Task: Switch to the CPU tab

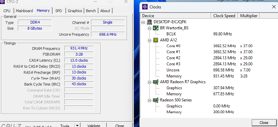Action: tap(7, 11)
